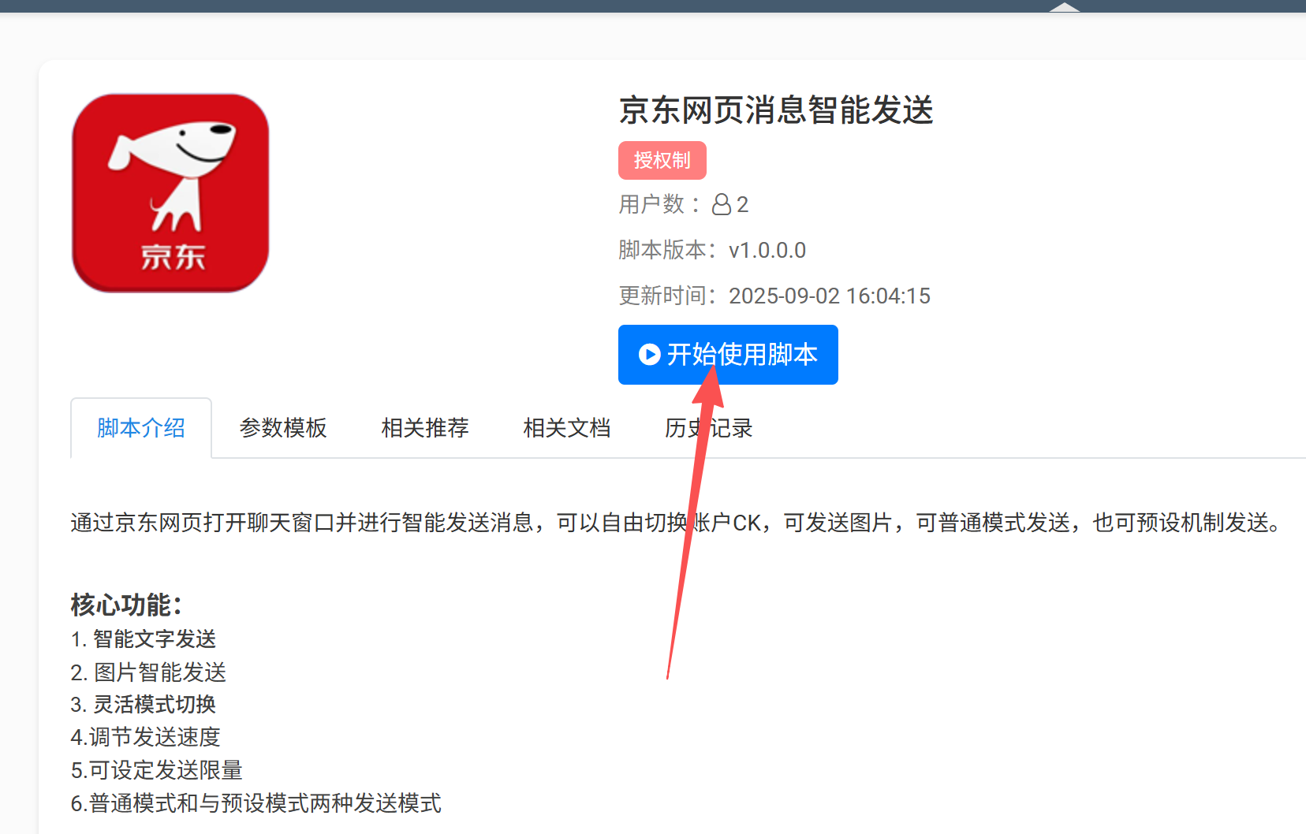Click the play icon in the 开始使用脚本 button

[649, 355]
